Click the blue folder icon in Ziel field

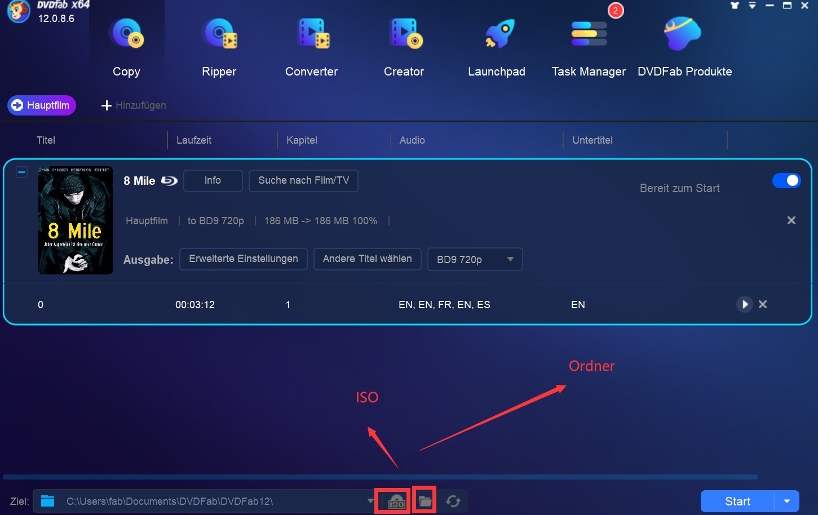click(x=48, y=501)
